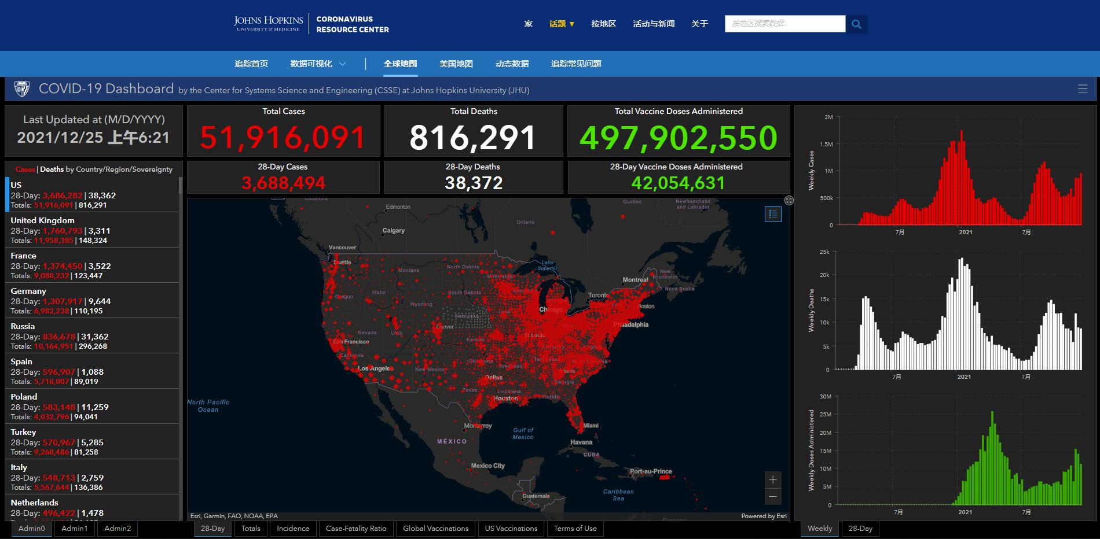1100x539 pixels.
Task: Click the Johns Hopkins Coronavirus Resource Center logo
Action: tap(311, 24)
